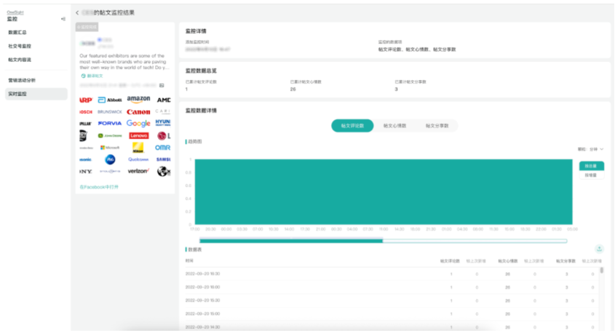
Task: Click the Google logo in the post image
Action: [138, 124]
